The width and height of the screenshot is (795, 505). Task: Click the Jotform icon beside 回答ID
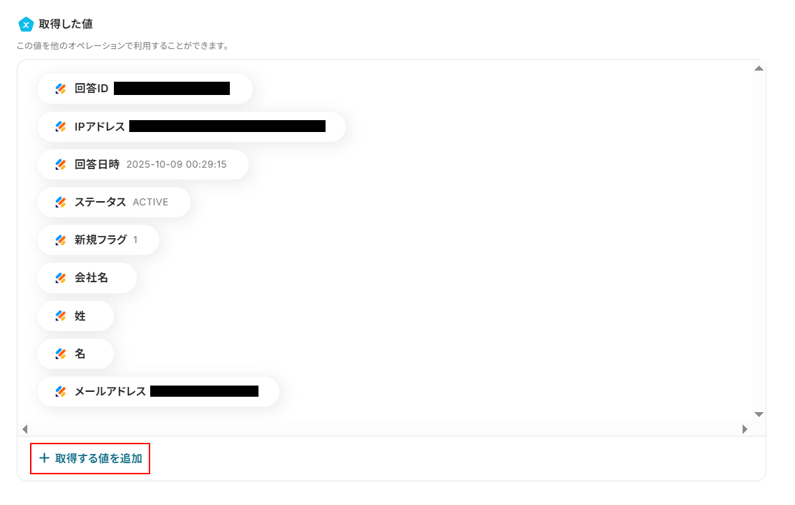pos(61,89)
